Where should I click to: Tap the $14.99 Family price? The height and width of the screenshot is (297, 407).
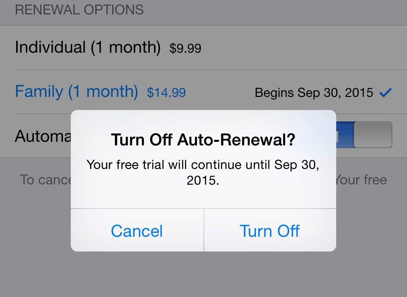tap(166, 93)
